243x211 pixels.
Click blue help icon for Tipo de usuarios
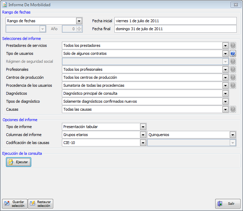[x=233, y=53]
